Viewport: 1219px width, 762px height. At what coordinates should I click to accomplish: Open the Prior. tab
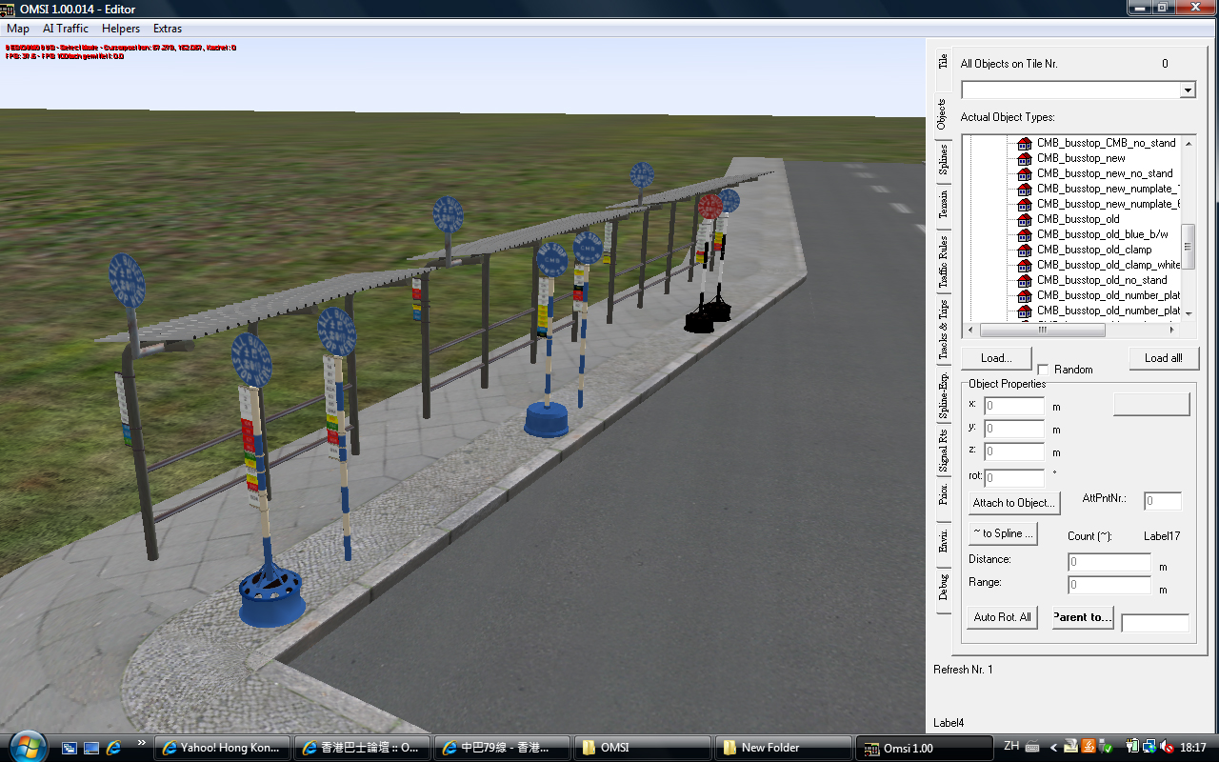[x=943, y=494]
